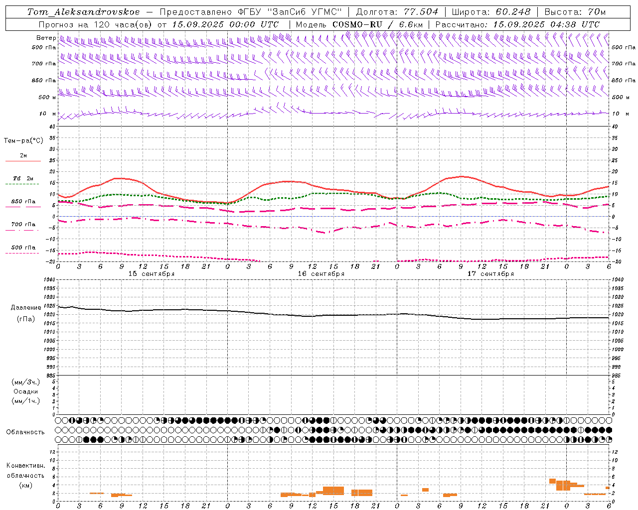Select the forecast start time 15.09.2025 00:00 UTC
This screenshot has height=510, width=638.
tap(225, 24)
